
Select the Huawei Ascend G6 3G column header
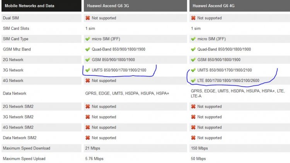(135, 6)
